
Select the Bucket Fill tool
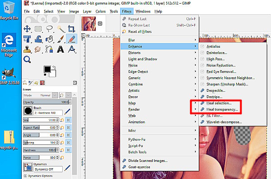49,39
